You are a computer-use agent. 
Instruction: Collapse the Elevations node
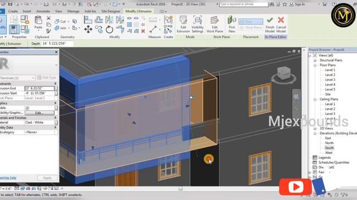point(315,133)
